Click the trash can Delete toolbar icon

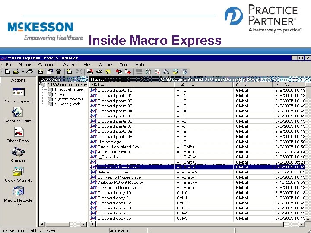tap(58, 72)
